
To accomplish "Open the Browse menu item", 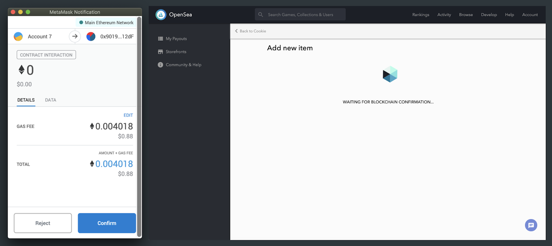I will coord(466,15).
